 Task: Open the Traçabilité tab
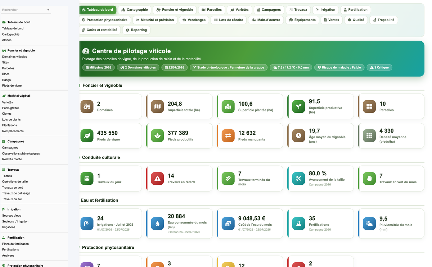point(384,20)
